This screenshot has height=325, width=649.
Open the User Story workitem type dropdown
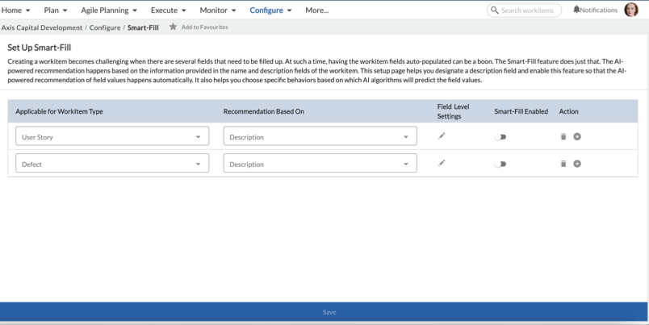(x=112, y=136)
